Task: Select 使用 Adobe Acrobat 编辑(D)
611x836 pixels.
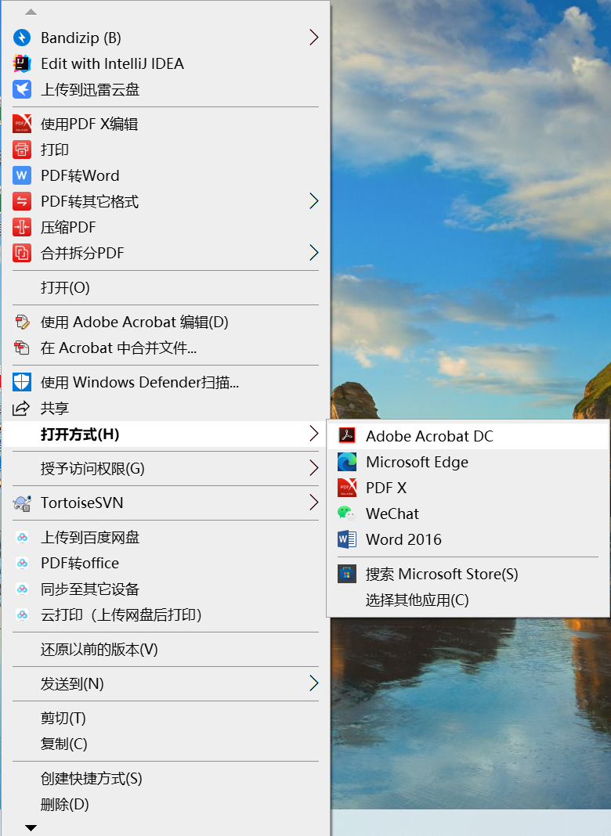Action: (165, 322)
